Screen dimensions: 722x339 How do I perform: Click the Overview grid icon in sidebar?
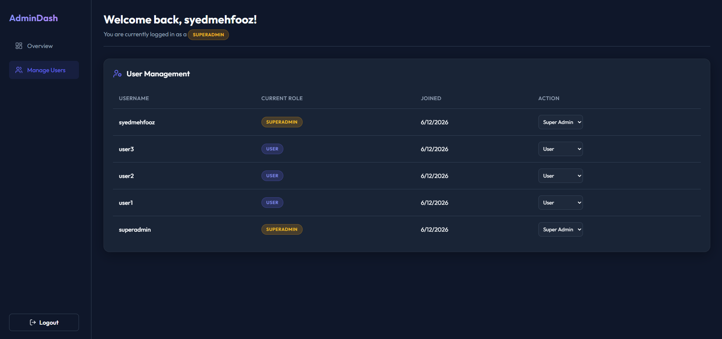tap(19, 46)
